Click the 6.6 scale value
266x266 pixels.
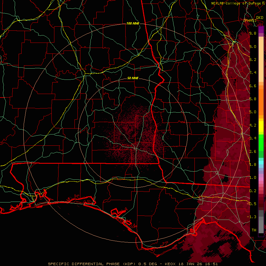click(x=253, y=86)
